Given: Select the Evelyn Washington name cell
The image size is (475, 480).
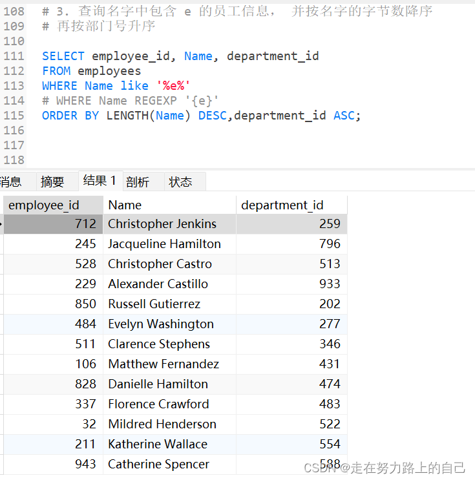Looking at the screenshot, I should point(169,324).
